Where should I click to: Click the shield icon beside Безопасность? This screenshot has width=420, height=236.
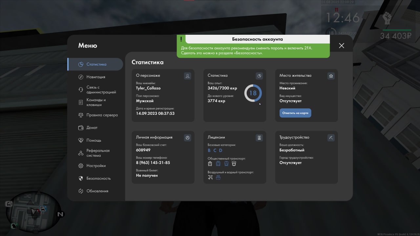pos(81,178)
